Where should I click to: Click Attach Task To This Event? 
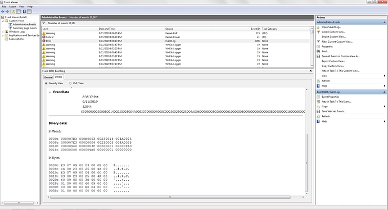(x=336, y=102)
